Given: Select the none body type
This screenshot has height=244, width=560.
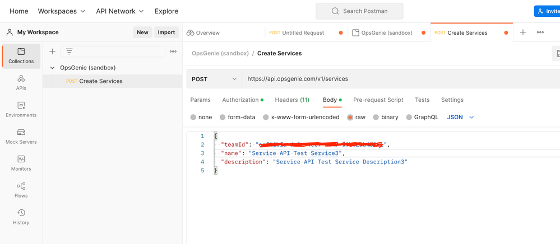Looking at the screenshot, I should pos(193,117).
